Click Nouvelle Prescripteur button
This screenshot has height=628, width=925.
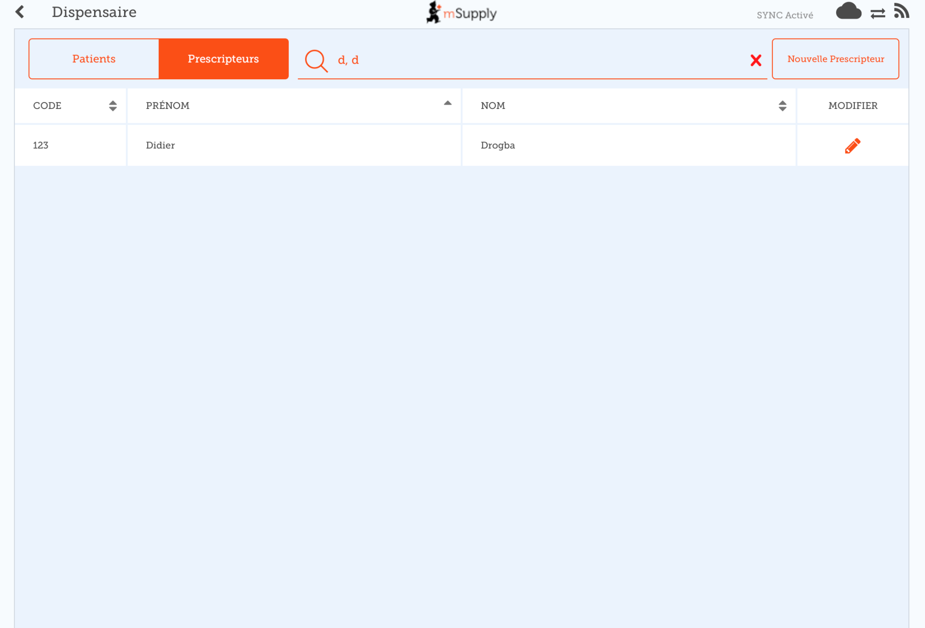pyautogui.click(x=835, y=59)
